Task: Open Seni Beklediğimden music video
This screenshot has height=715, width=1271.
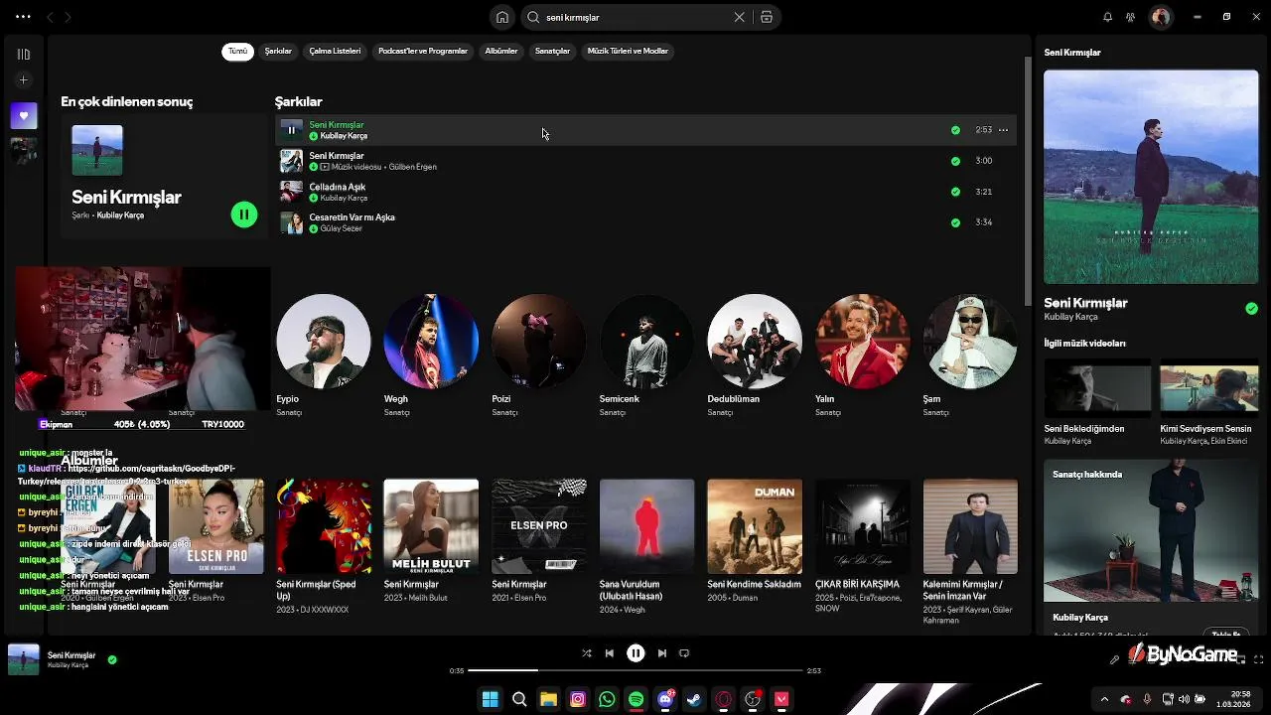Action: click(1097, 403)
